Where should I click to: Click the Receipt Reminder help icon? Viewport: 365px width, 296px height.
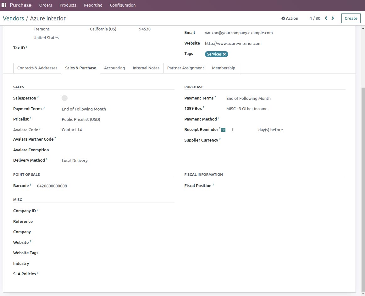click(220, 128)
